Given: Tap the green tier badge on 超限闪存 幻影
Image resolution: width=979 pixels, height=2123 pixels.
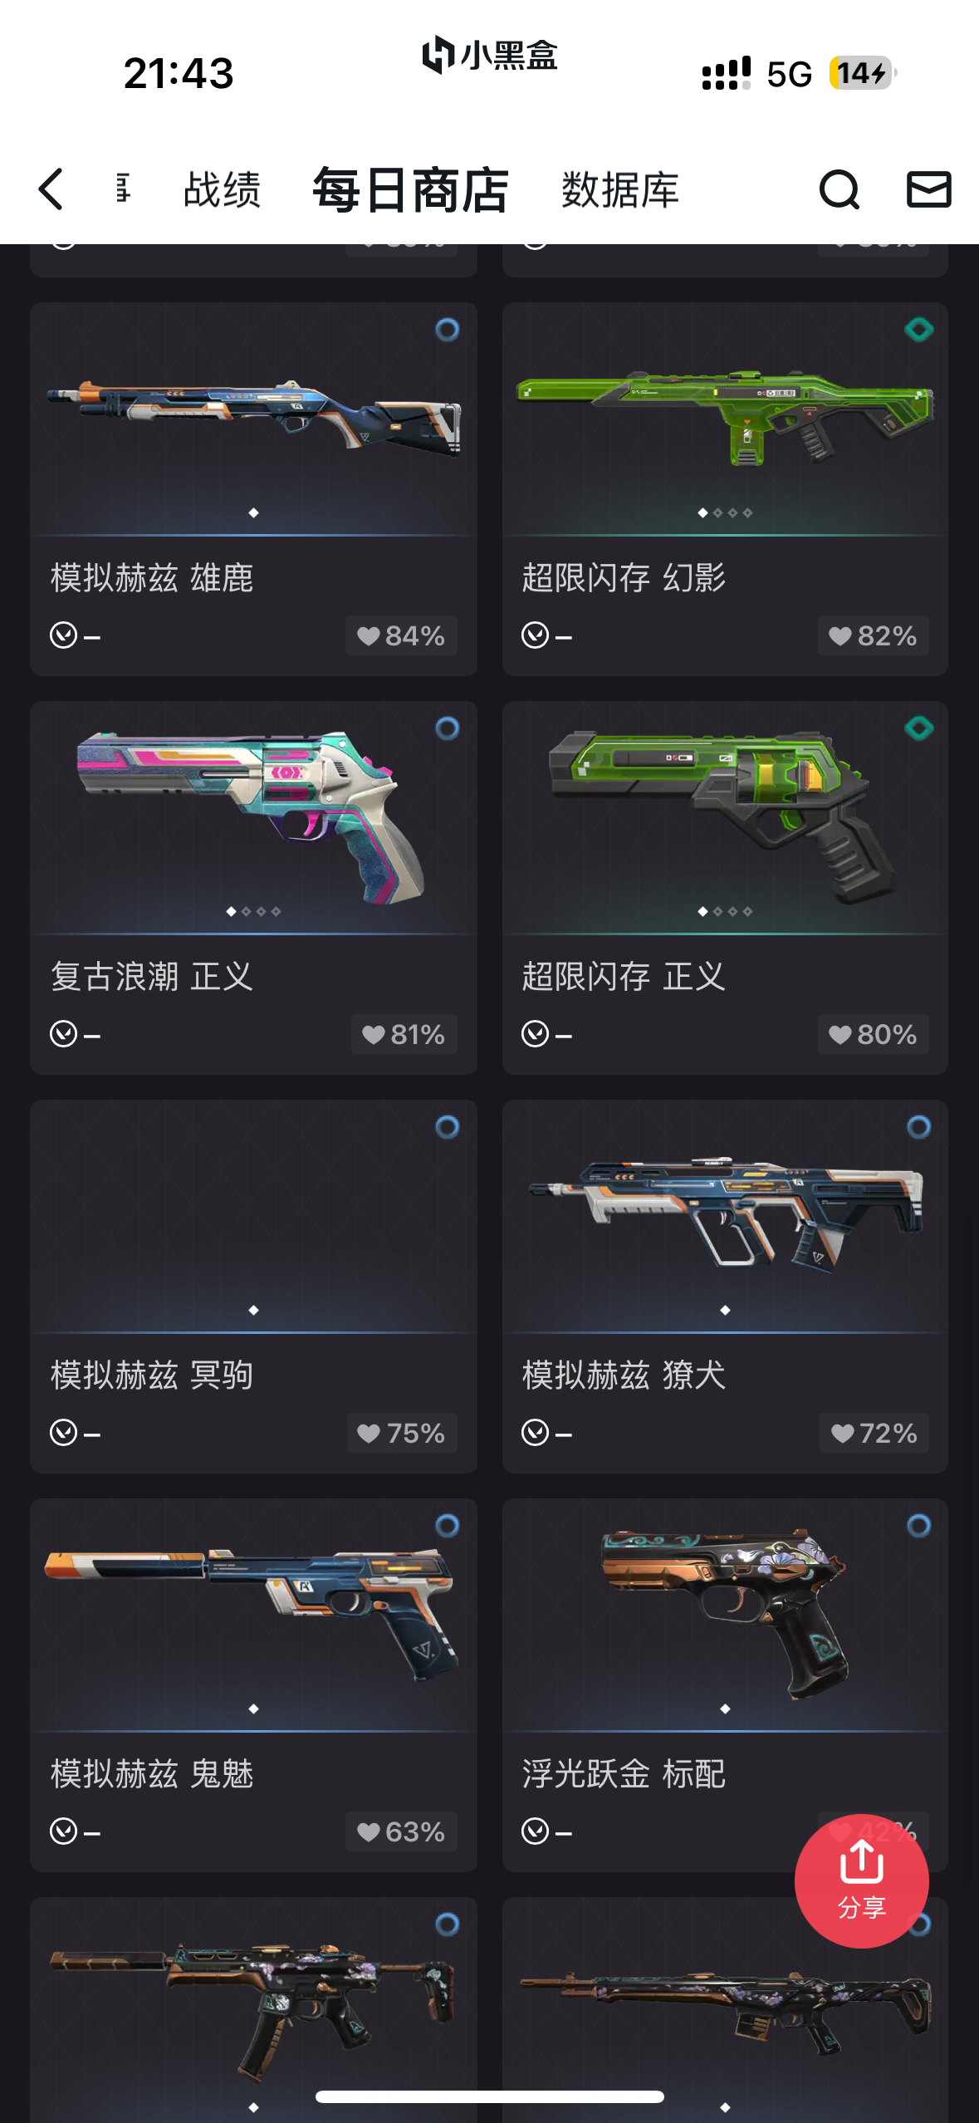Looking at the screenshot, I should pos(918,330).
